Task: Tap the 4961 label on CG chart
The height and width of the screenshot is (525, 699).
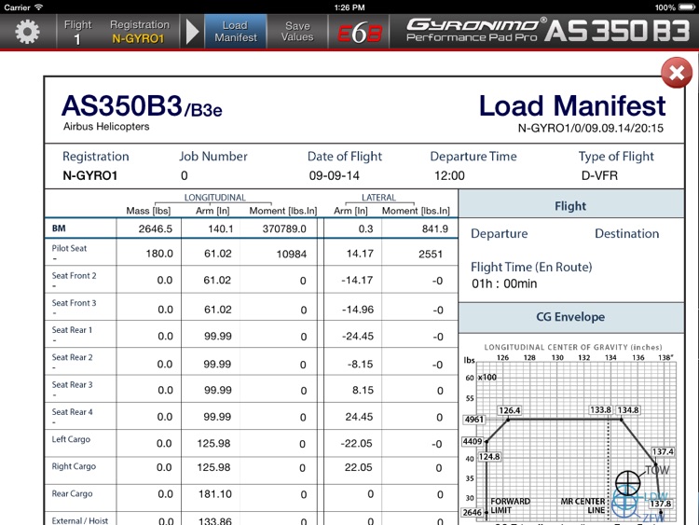Action: (473, 420)
